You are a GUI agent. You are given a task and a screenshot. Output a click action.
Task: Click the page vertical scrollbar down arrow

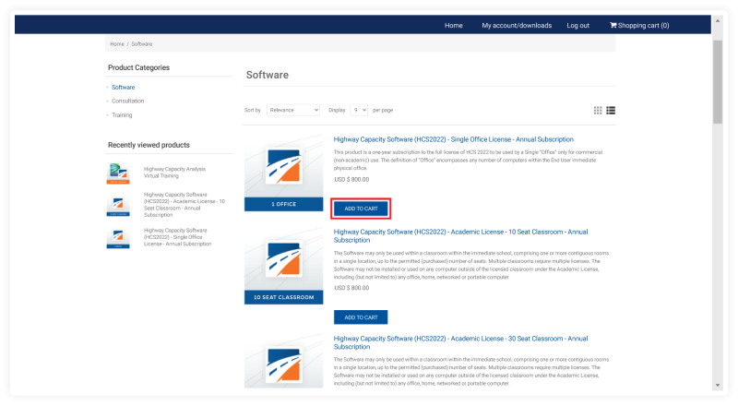pos(718,385)
